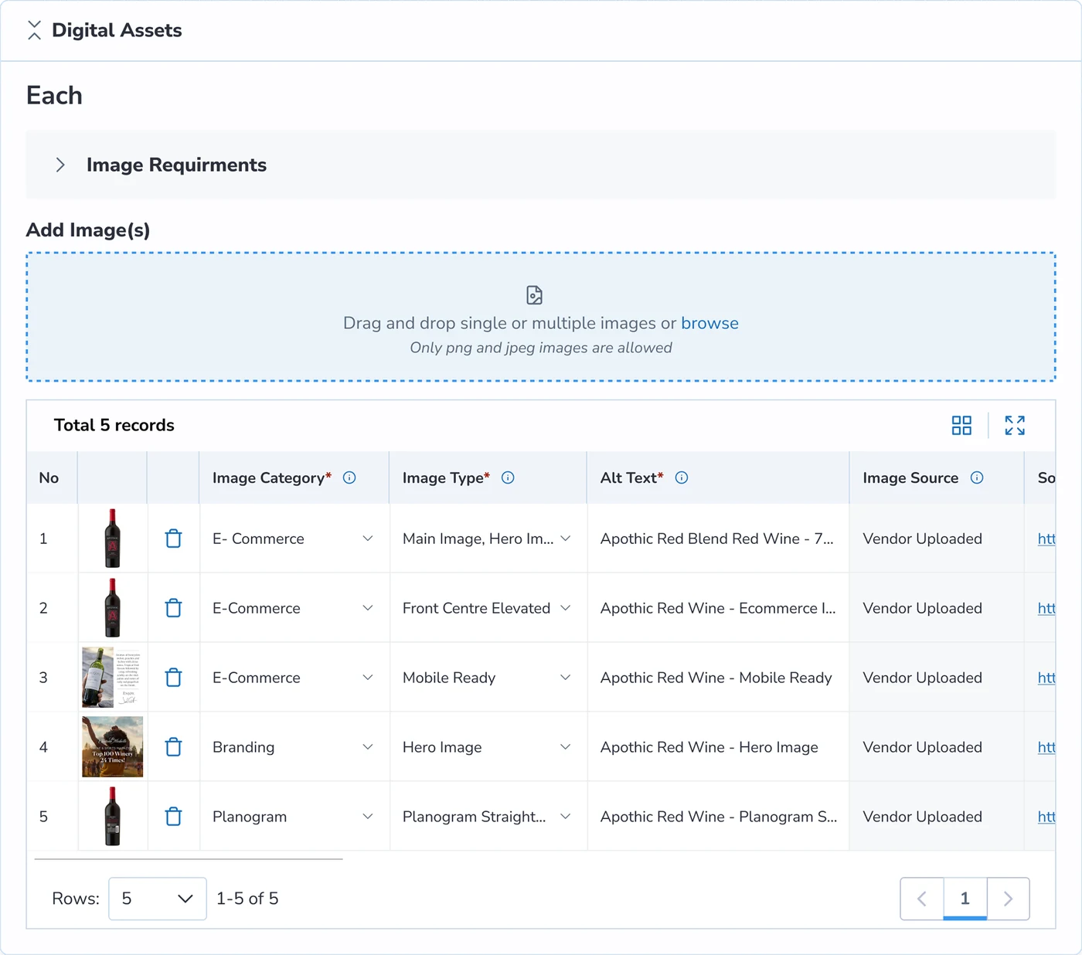This screenshot has width=1082, height=955.
Task: Click the 'Total 5 records' label
Action: [114, 425]
